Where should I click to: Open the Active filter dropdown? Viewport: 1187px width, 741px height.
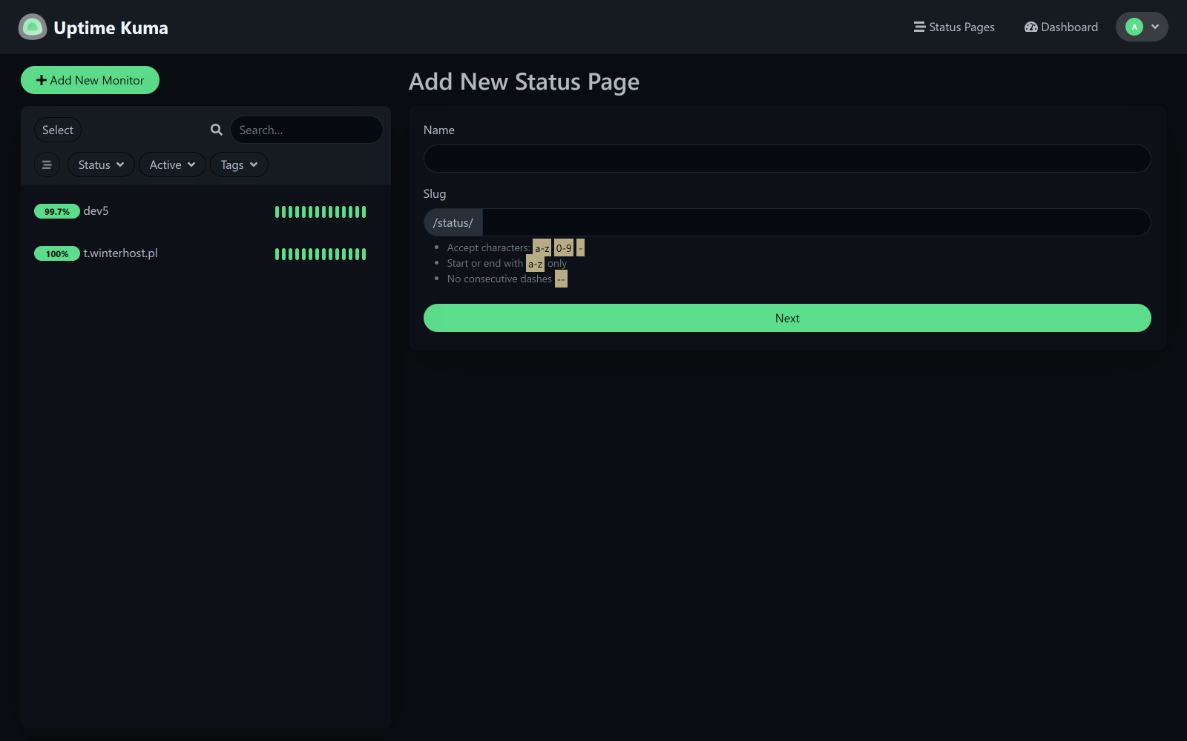(172, 165)
